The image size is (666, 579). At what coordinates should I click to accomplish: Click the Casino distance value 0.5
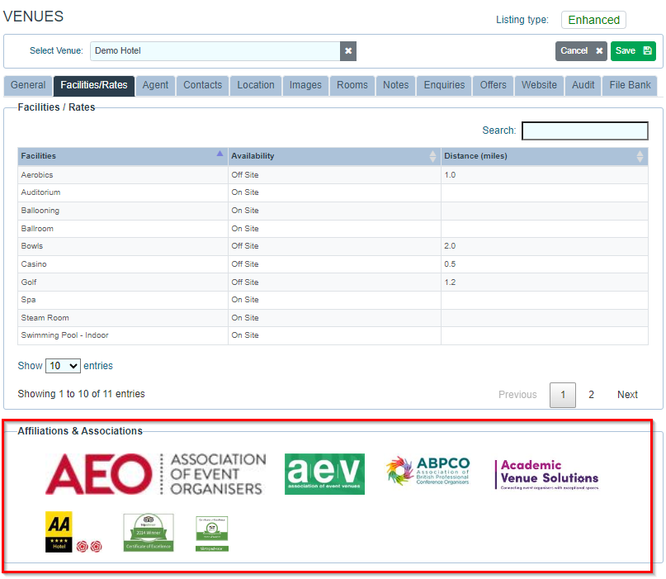click(x=450, y=264)
